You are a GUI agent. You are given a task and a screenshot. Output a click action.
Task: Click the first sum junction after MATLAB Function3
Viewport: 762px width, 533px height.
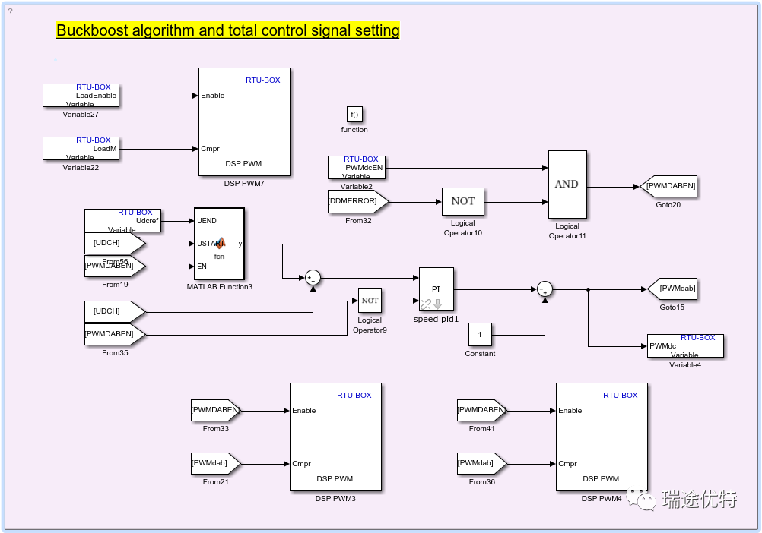click(313, 279)
